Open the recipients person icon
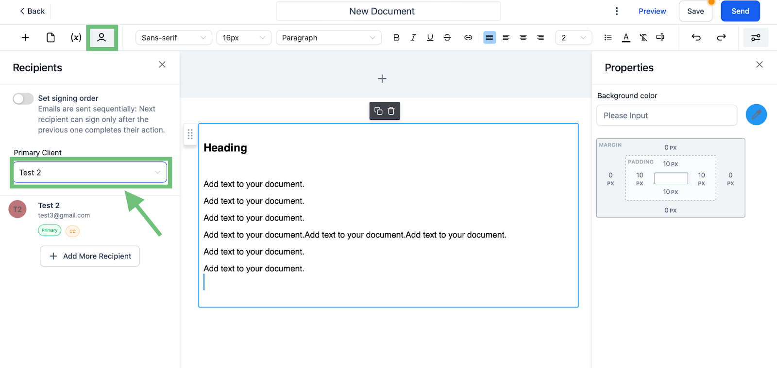 (101, 37)
